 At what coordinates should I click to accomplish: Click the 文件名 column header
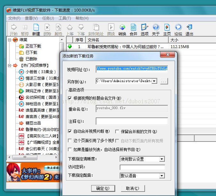[127, 40]
